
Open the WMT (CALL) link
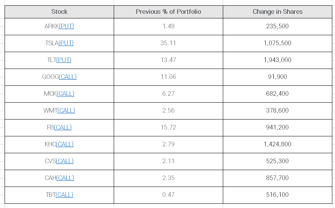click(66, 111)
